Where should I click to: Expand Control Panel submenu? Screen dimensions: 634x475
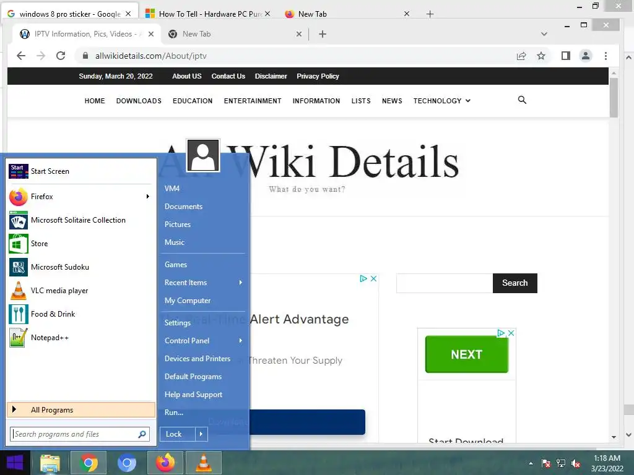241,341
